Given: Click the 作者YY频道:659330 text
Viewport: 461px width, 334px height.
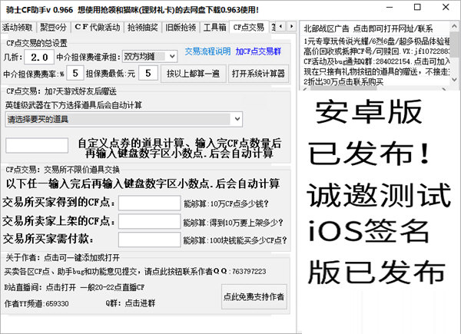Looking at the screenshot, I should (x=36, y=303).
